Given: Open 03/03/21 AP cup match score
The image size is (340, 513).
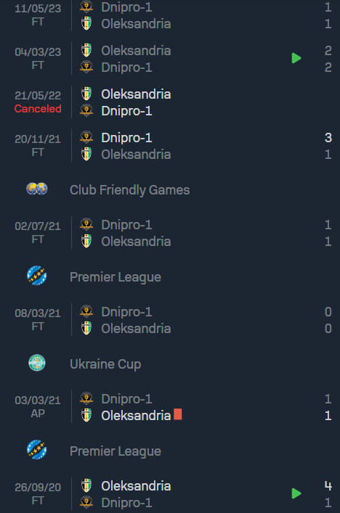Looking at the screenshot, I should click(328, 407).
